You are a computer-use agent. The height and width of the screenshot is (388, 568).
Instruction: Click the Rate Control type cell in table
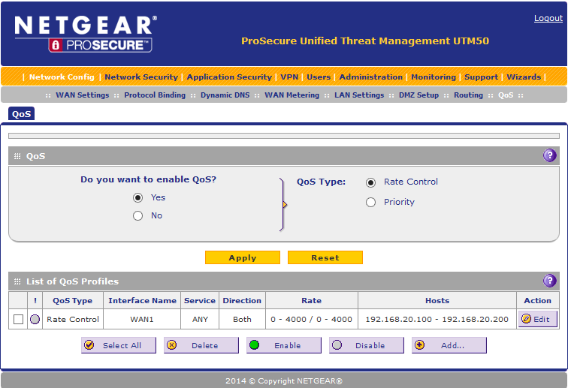[73, 319]
